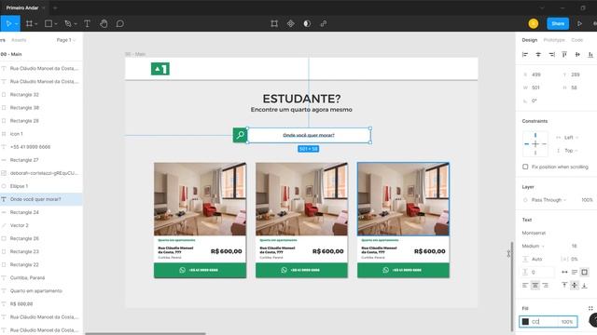This screenshot has height=335, width=597.
Task: Click the green search icon on canvas
Action: click(241, 135)
